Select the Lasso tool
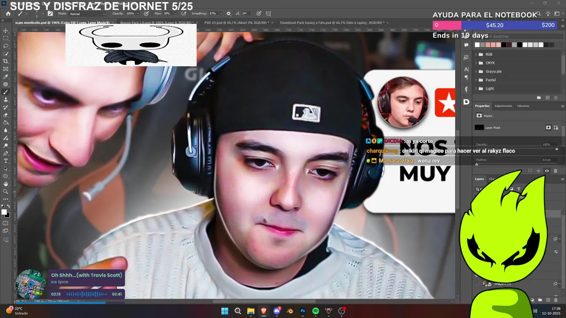Viewport: 566px width, 318px height. [6, 46]
